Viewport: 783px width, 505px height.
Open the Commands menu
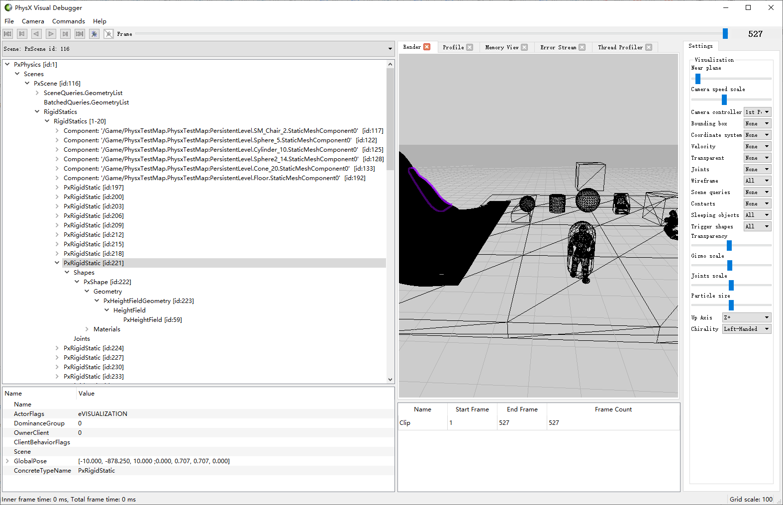point(69,21)
